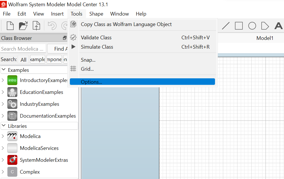Viewport: 284px width, 179px height.
Task: Select the Polygon shape tool
Action: [x=265, y=26]
